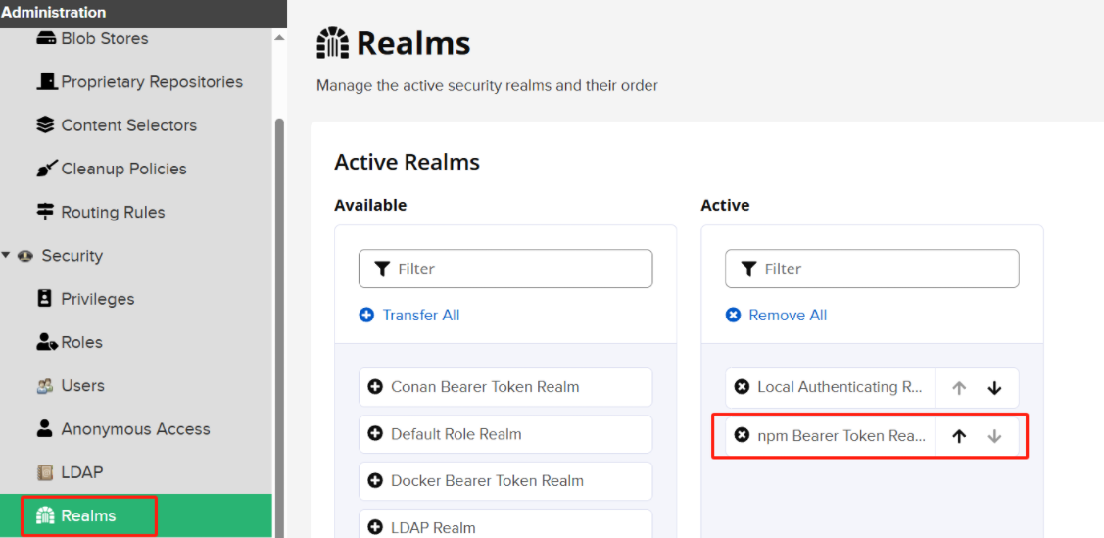Click the Proprietary Repositories door icon
Image resolution: width=1104 pixels, height=538 pixels.
coord(46,81)
